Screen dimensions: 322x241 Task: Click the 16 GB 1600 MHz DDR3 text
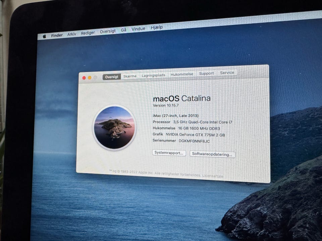tap(199, 129)
